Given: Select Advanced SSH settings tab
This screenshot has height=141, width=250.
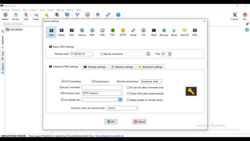Looking at the screenshot, I should (64, 67).
